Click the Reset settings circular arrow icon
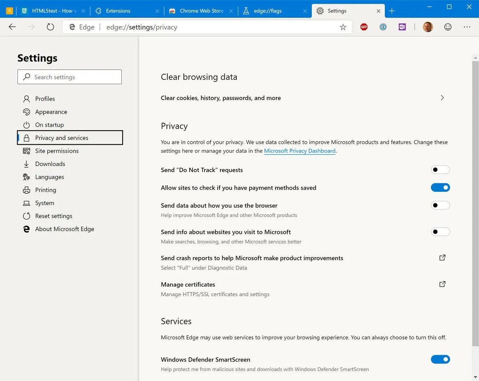479x381 pixels. coord(26,216)
